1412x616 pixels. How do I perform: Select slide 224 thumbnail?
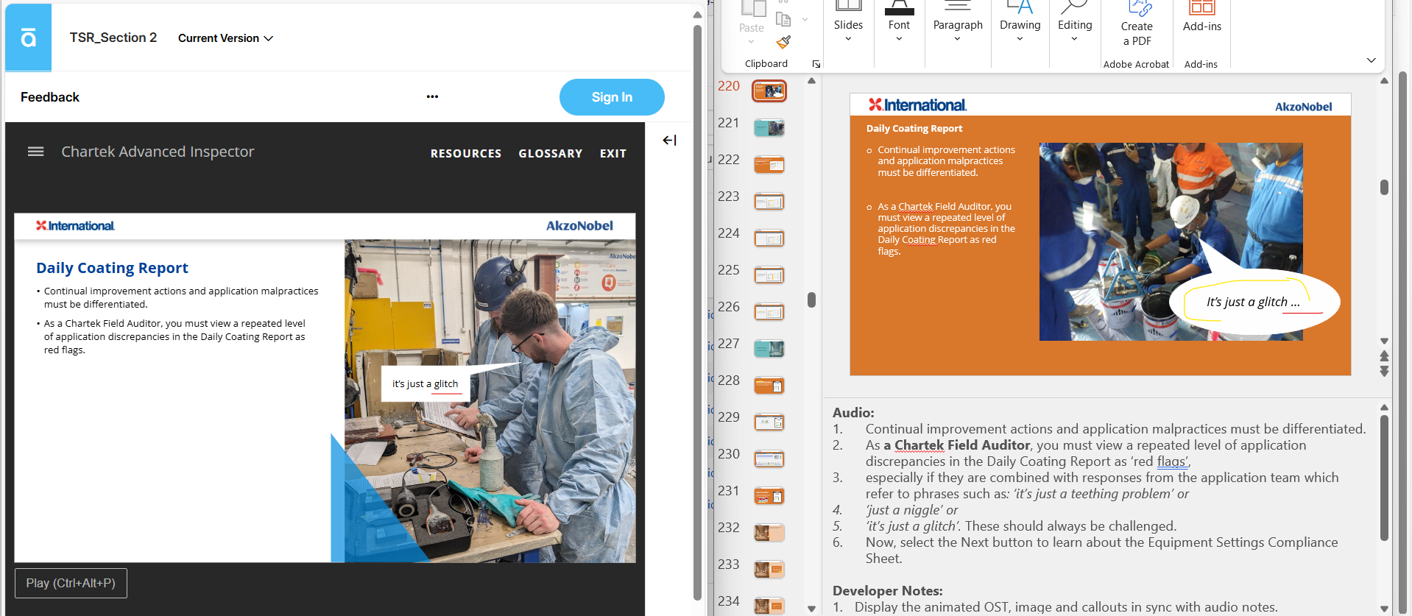(769, 238)
